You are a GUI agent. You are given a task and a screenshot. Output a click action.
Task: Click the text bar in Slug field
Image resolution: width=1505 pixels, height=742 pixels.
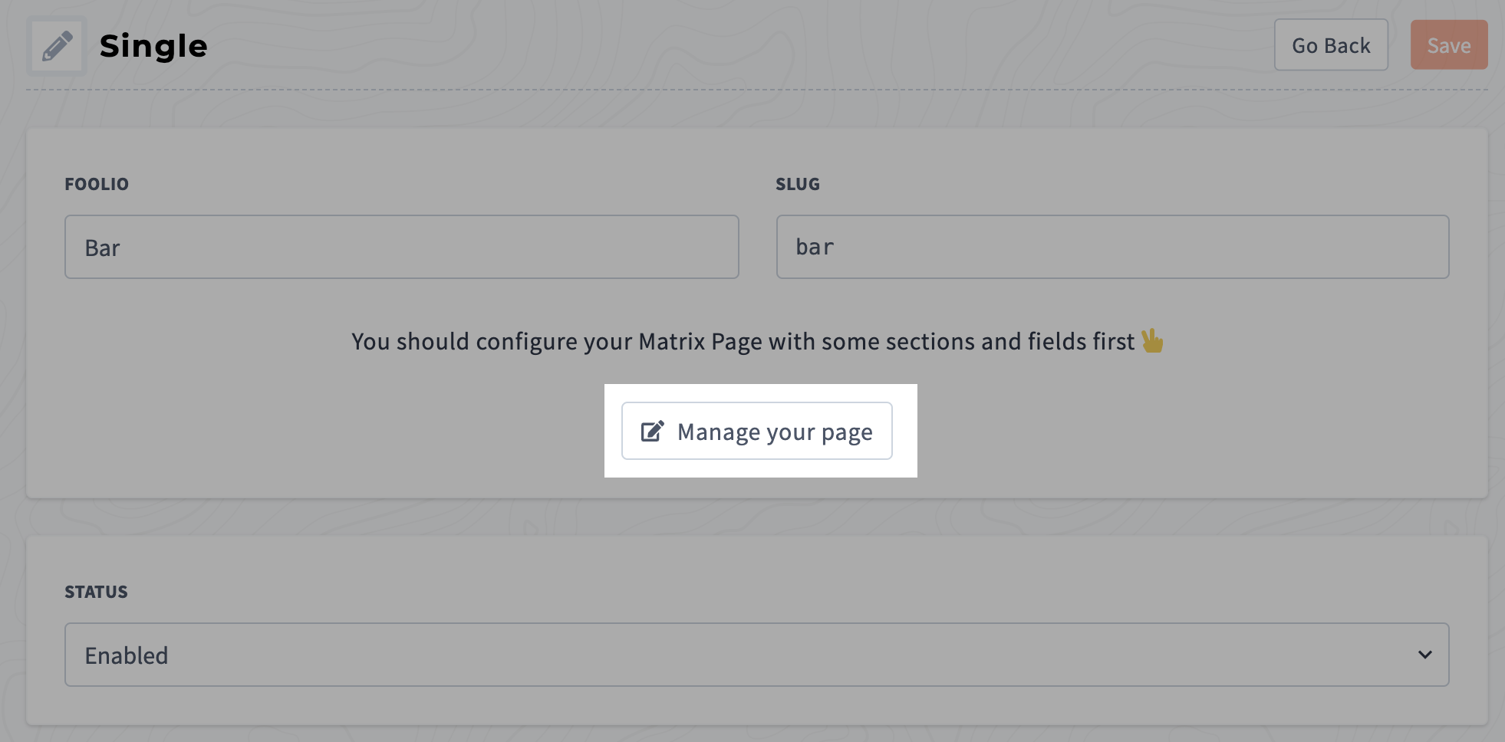(814, 247)
